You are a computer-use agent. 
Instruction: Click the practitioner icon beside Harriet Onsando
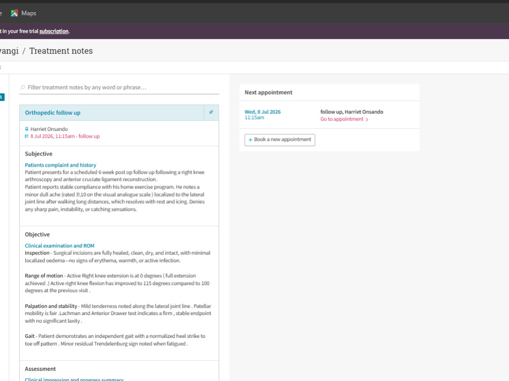pyautogui.click(x=26, y=129)
